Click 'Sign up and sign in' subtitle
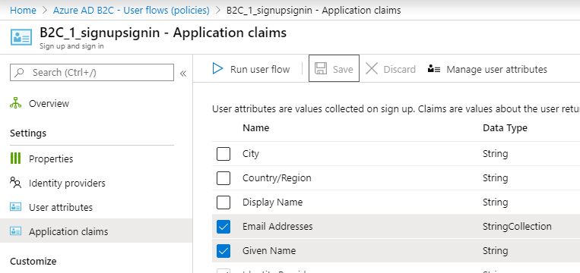This screenshot has width=580, height=273. (71, 46)
